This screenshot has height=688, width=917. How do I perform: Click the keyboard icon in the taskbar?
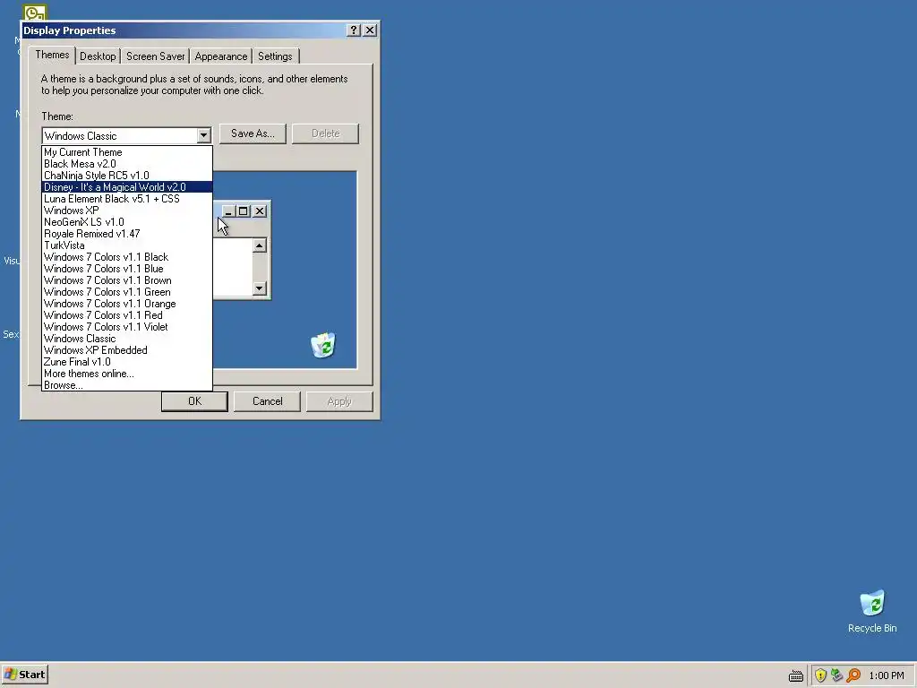(x=795, y=675)
